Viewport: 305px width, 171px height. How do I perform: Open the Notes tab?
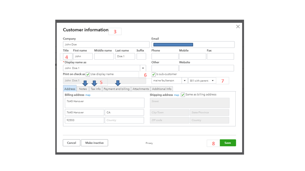pos(83,89)
